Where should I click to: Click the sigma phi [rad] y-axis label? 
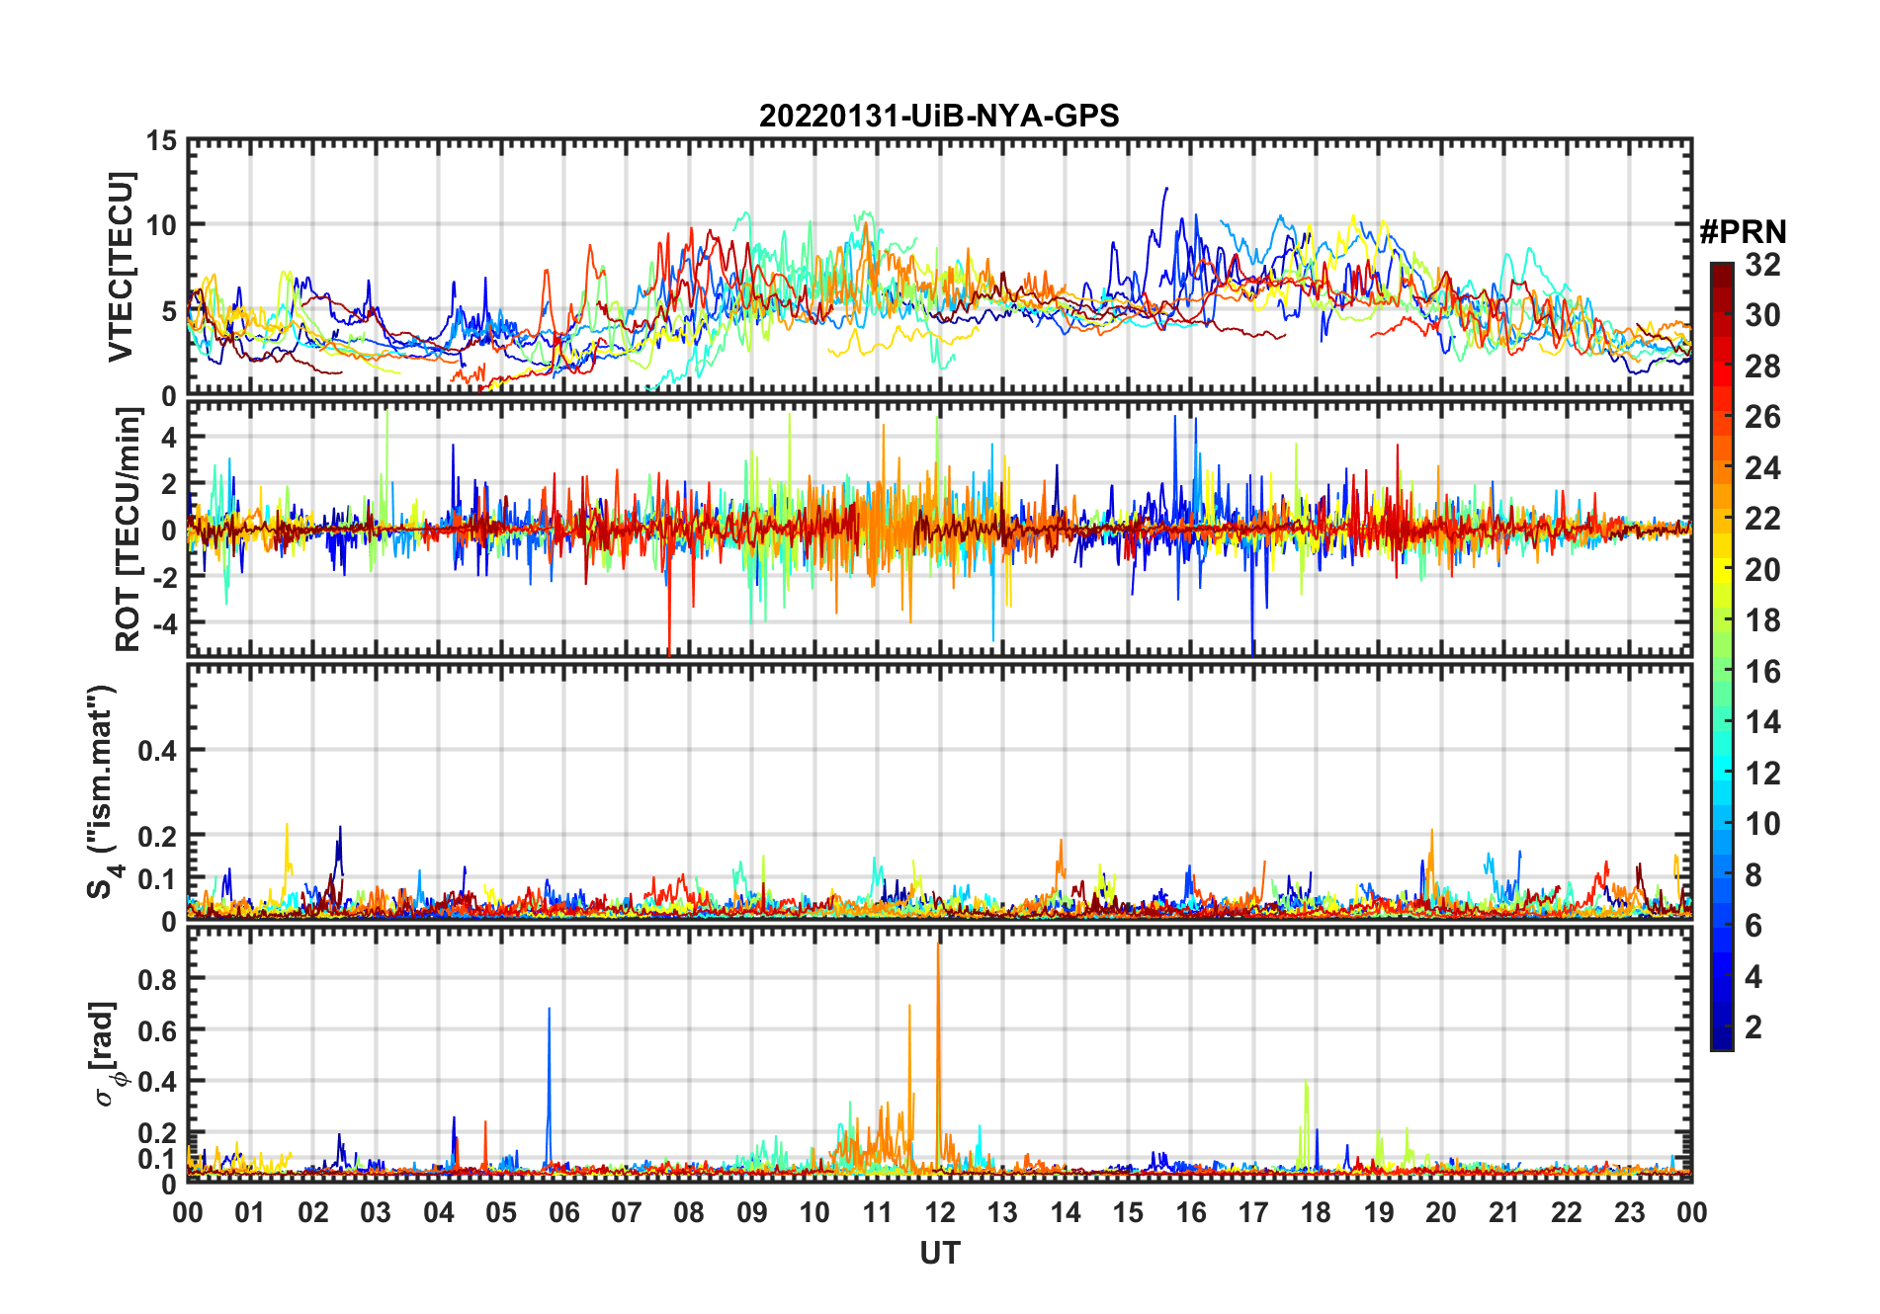click(x=107, y=1053)
